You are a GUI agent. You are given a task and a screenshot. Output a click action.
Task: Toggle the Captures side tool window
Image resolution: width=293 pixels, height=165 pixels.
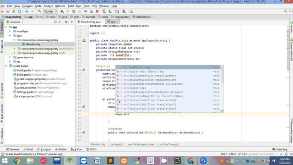2,46
